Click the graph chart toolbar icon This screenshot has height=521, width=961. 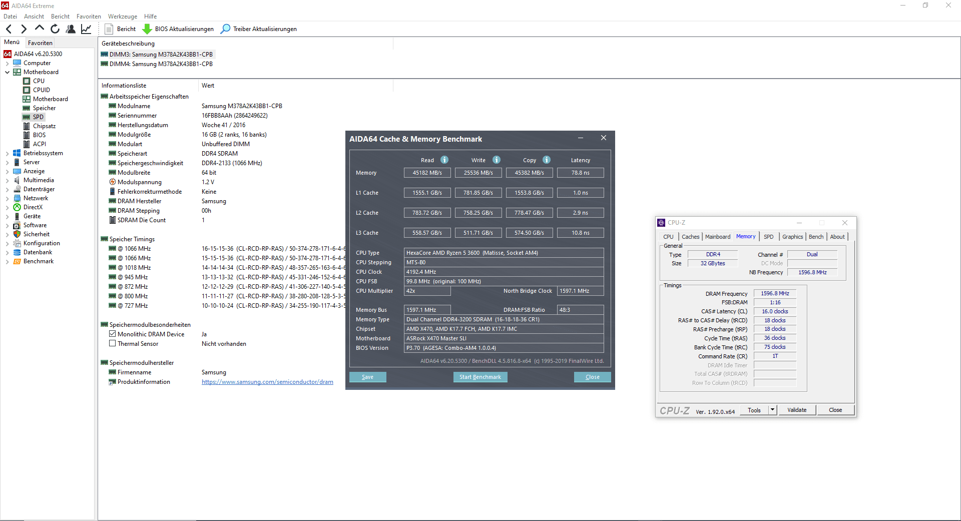[86, 29]
